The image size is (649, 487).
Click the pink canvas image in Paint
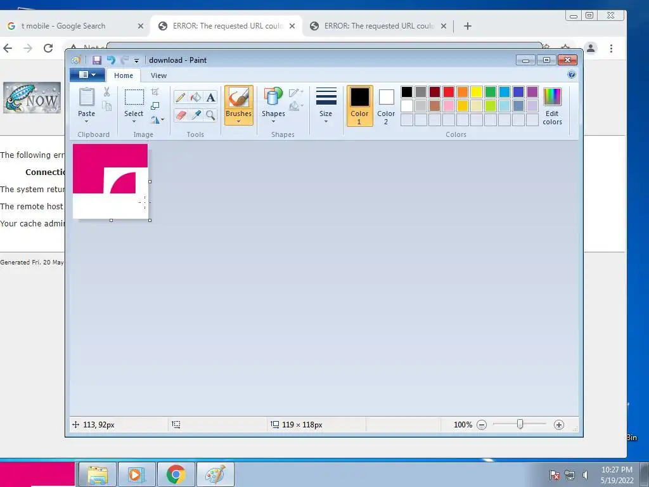(110, 181)
